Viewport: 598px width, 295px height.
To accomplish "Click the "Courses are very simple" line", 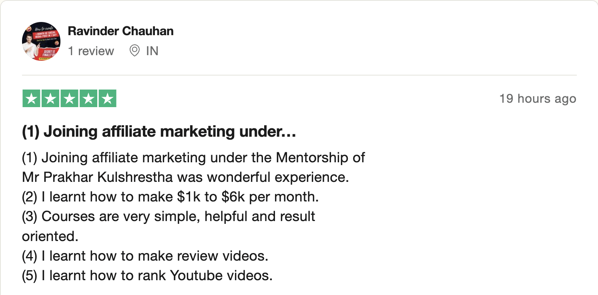I will point(169,216).
